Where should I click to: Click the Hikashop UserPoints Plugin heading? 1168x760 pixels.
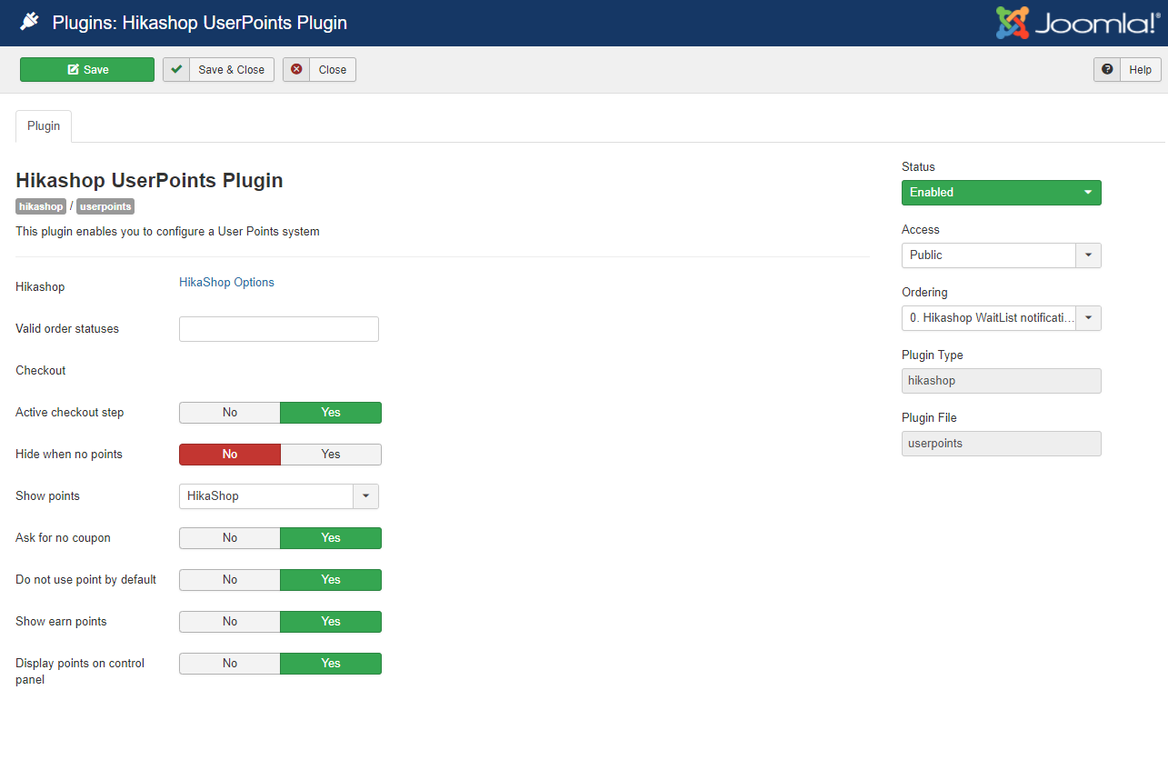[x=149, y=180]
